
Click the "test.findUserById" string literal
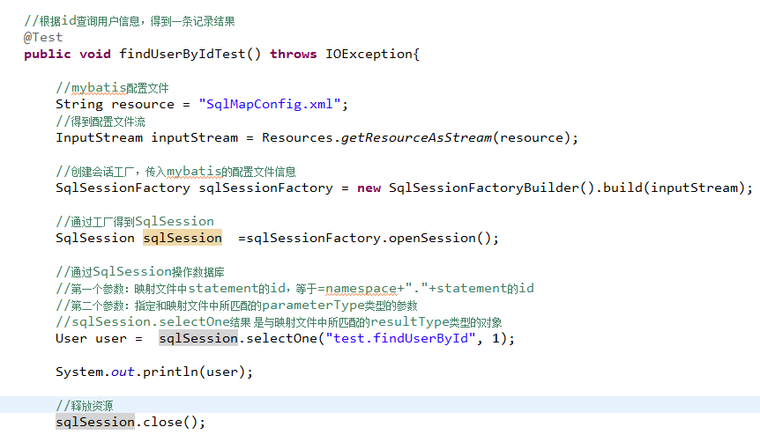(x=400, y=338)
